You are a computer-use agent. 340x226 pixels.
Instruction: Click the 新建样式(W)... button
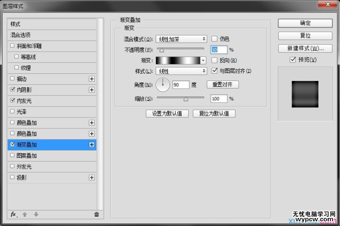tap(305, 48)
